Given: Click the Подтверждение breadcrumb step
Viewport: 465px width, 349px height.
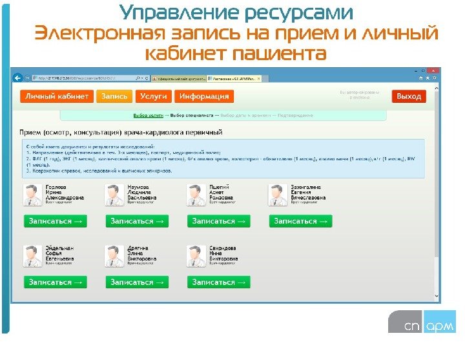Looking at the screenshot, I should [x=295, y=116].
